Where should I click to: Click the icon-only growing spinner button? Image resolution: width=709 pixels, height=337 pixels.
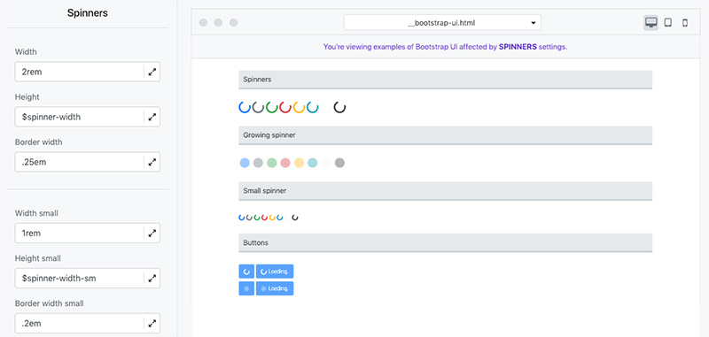coord(246,288)
